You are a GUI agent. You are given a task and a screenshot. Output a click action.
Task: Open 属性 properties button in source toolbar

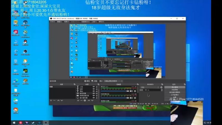[87, 81]
